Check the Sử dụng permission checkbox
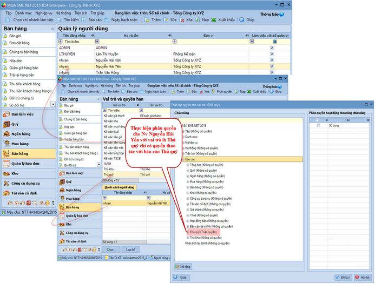Image resolution: width=375 pixels, height=284 pixels. pyautogui.click(x=318, y=126)
